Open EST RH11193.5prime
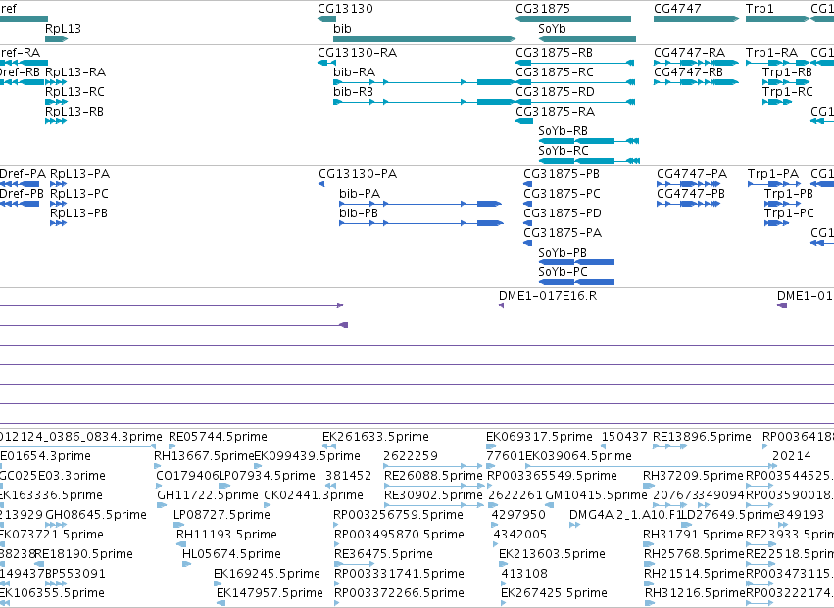The width and height of the screenshot is (834, 608). coord(226,535)
